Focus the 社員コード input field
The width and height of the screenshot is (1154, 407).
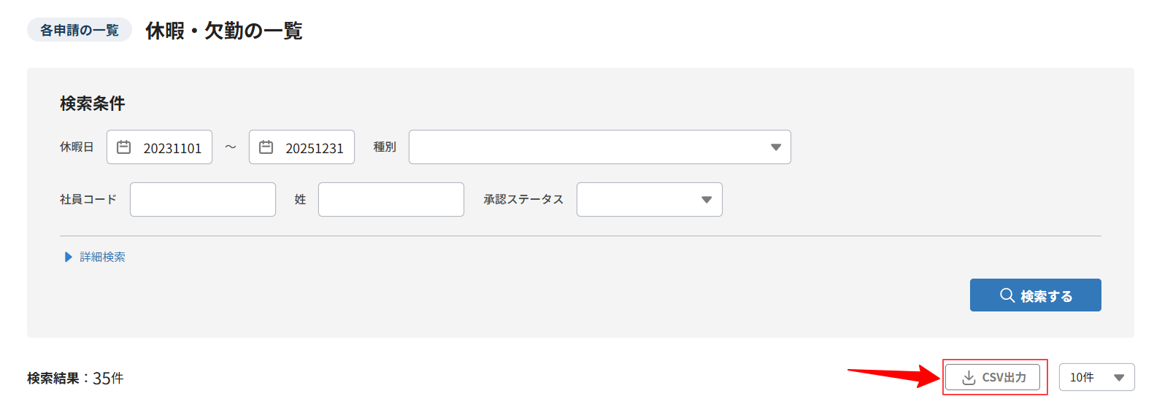tap(203, 200)
